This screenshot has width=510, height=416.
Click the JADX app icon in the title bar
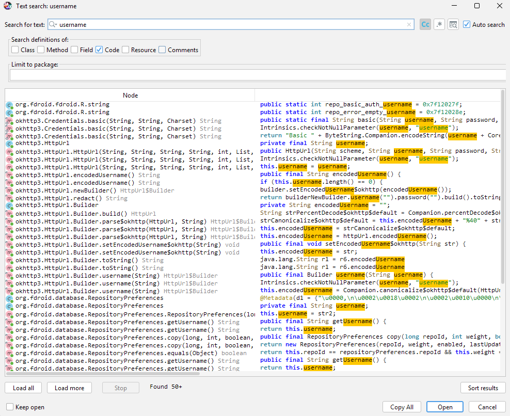8,6
